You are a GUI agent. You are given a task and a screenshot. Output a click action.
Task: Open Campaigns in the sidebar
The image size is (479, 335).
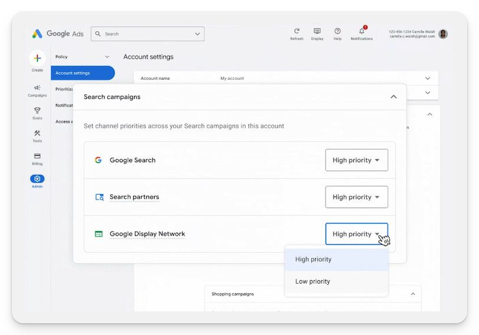tap(37, 91)
